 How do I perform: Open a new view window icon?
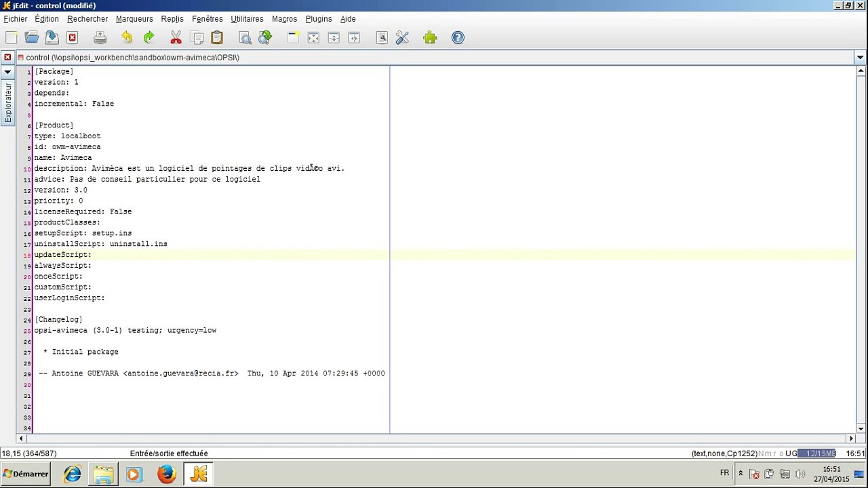click(293, 38)
